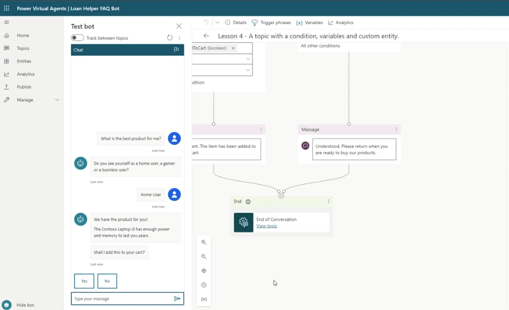
Task: Click the 'Home User' chat bubble
Action: (x=151, y=195)
